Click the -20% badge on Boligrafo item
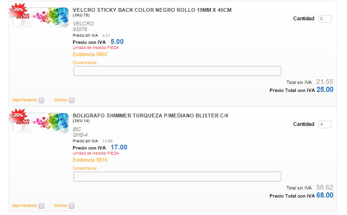Screen dimensions: 347x215 tap(18, 116)
